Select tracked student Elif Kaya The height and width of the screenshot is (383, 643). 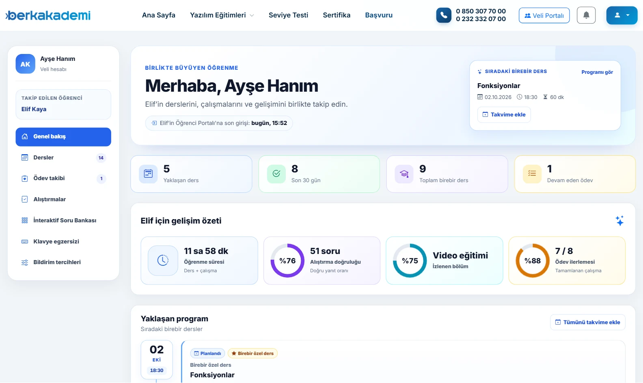tap(63, 105)
